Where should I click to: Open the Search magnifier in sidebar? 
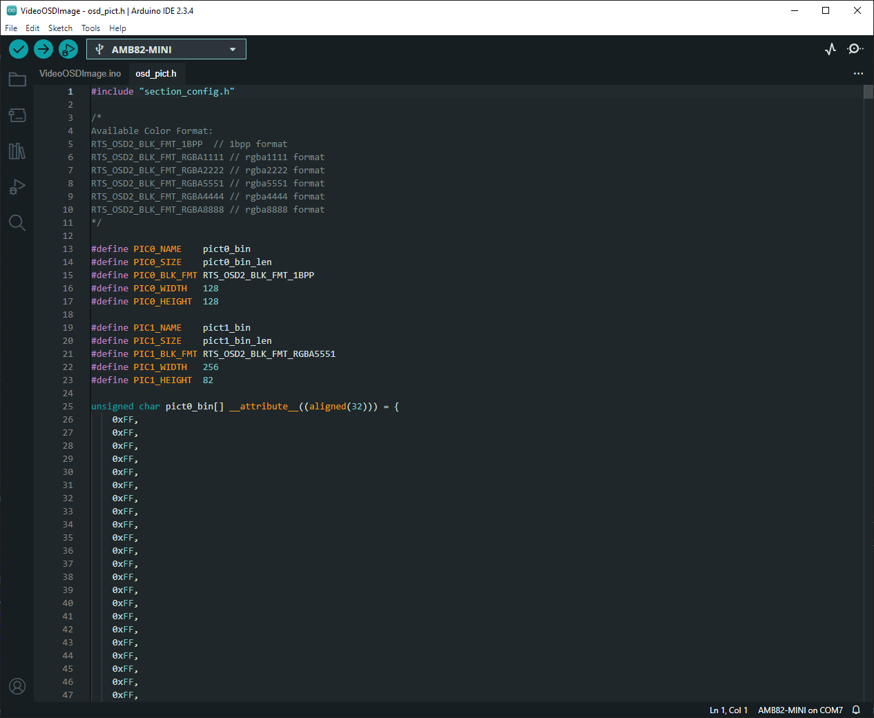[x=17, y=222]
